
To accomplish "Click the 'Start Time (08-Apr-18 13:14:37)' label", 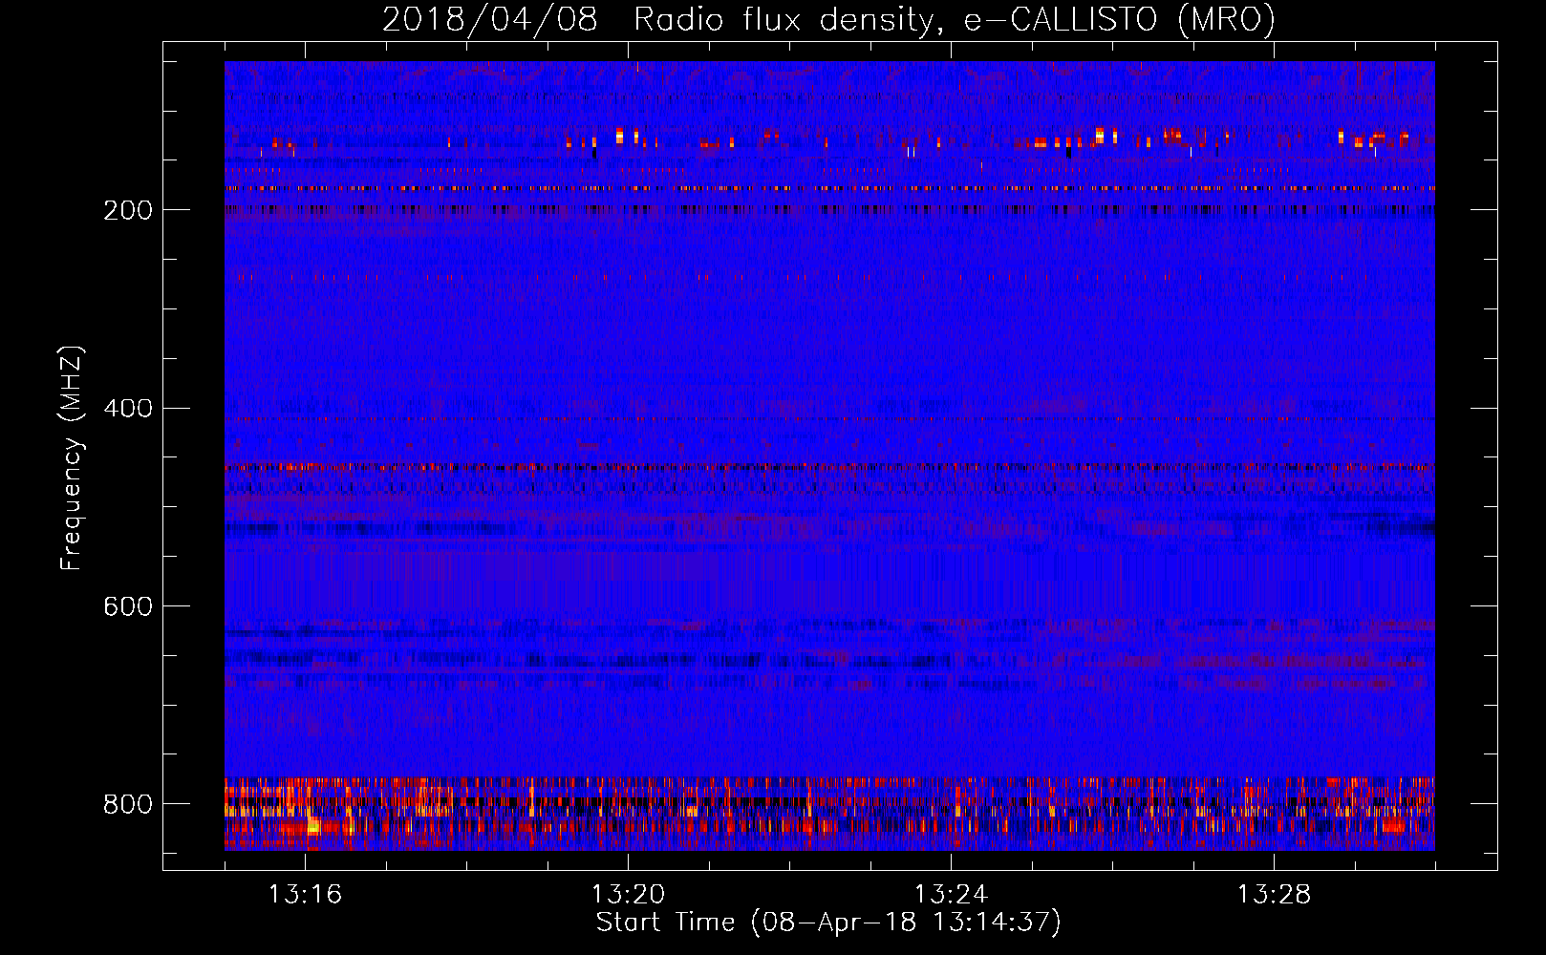I will coord(828,923).
